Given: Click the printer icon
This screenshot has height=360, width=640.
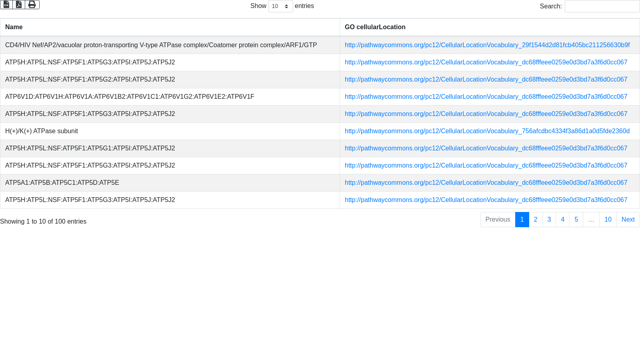Looking at the screenshot, I should (32, 4).
